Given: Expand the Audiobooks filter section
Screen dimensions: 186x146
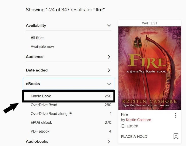Looking at the screenshot, I should tap(109, 141).
